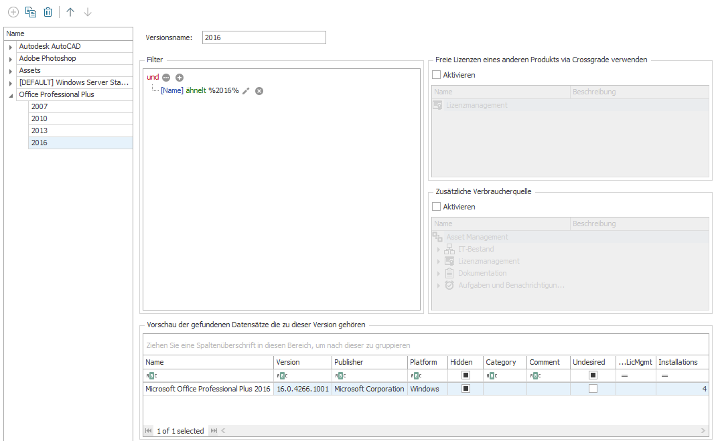This screenshot has width=714, height=441.
Task: Click the delete trash can icon
Action: pyautogui.click(x=48, y=12)
